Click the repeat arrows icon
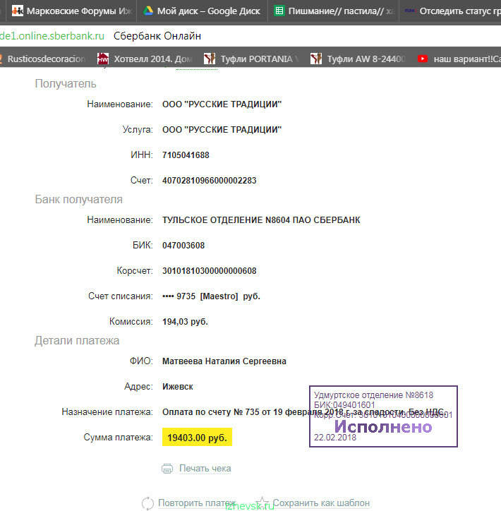501x511 pixels. (x=147, y=503)
